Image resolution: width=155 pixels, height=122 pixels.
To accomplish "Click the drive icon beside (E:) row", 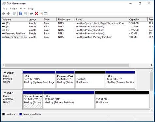I will click(x=3, y=26).
